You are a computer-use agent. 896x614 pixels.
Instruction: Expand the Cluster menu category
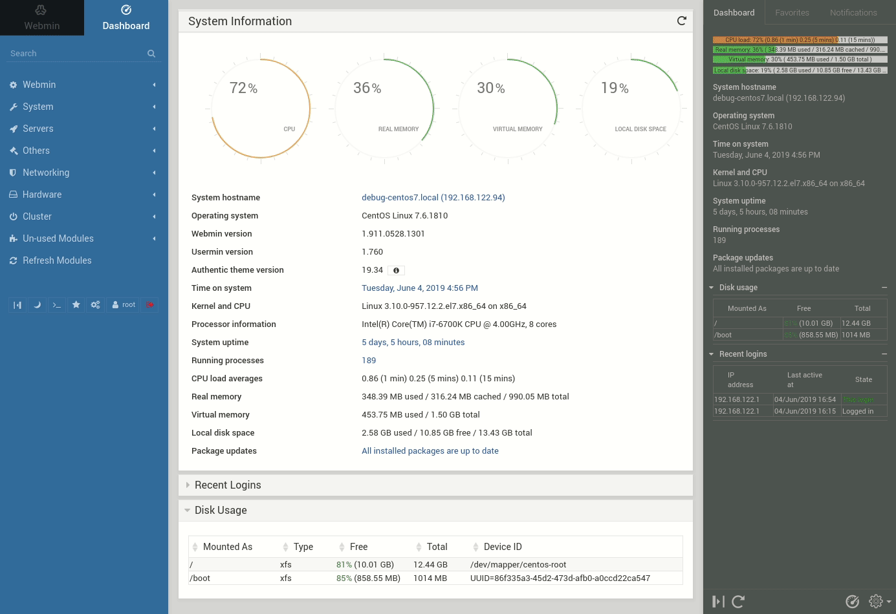coord(84,217)
